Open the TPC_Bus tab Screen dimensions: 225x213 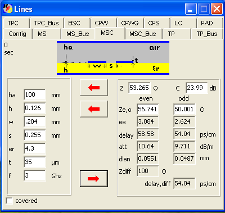coord(46,23)
